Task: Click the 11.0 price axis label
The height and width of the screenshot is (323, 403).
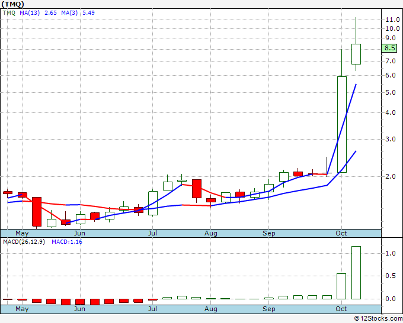Action: pyautogui.click(x=392, y=20)
